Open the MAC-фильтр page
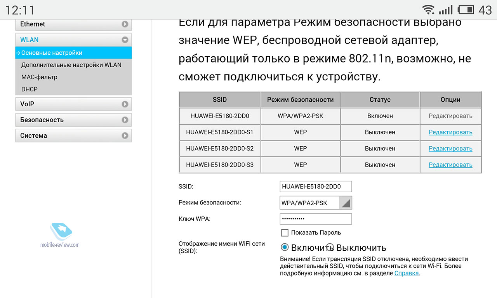This screenshot has width=497, height=298. click(x=39, y=77)
